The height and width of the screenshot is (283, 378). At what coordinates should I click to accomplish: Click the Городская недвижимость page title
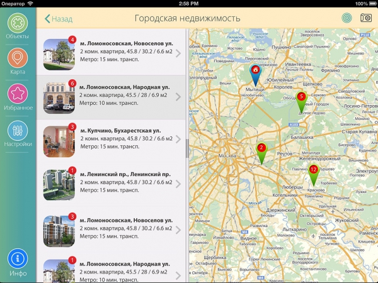pyautogui.click(x=187, y=18)
